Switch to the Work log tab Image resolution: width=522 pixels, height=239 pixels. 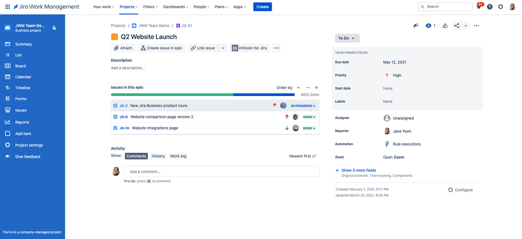click(x=178, y=156)
